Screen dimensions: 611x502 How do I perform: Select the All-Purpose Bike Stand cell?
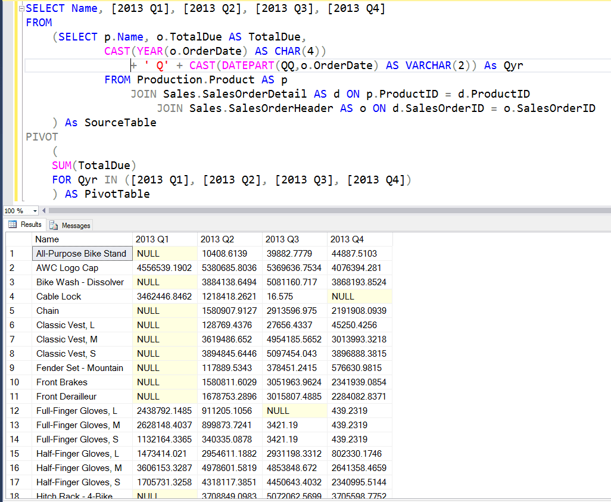(x=81, y=253)
